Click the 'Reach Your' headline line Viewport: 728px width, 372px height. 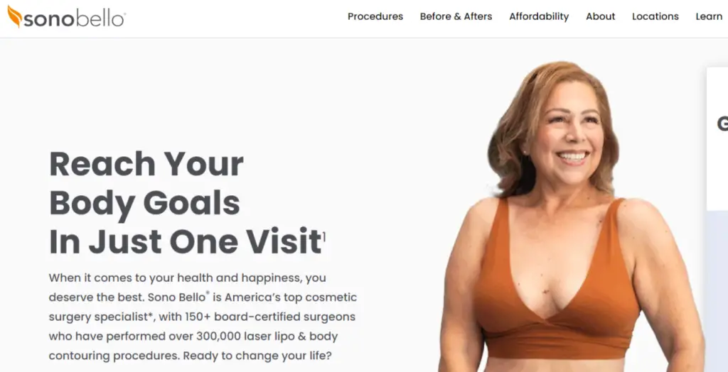point(146,164)
